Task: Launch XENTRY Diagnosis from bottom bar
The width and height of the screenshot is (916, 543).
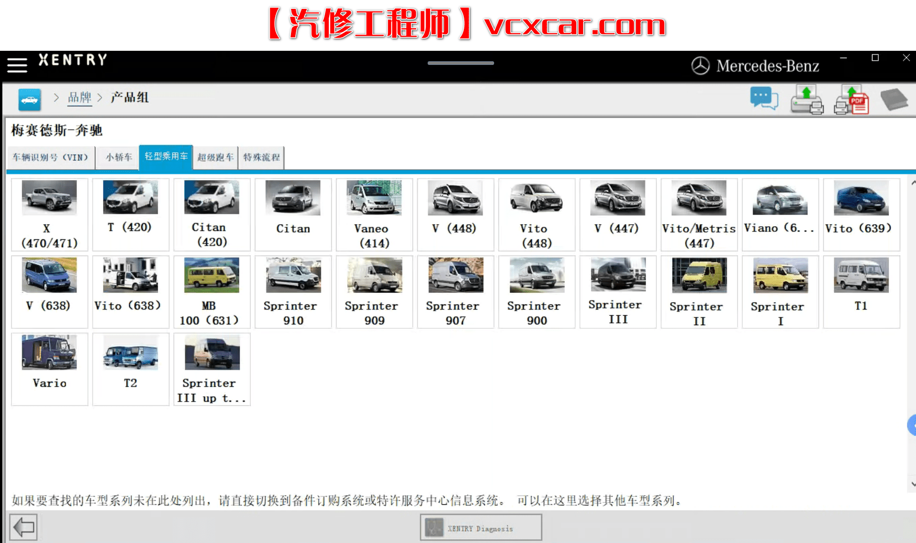Action: [480, 527]
